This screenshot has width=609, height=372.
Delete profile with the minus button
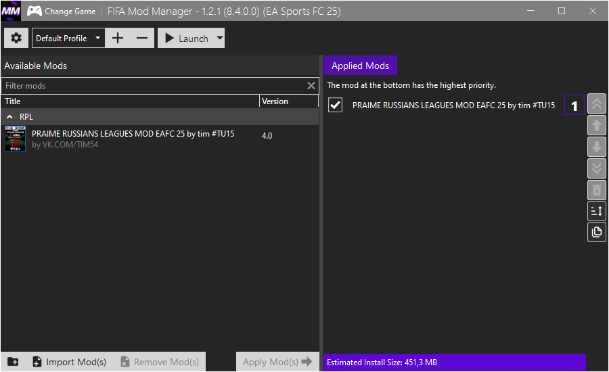click(142, 38)
